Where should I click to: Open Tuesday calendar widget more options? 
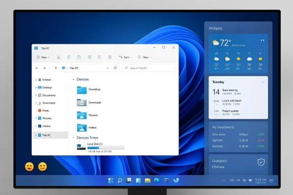[x=263, y=82]
